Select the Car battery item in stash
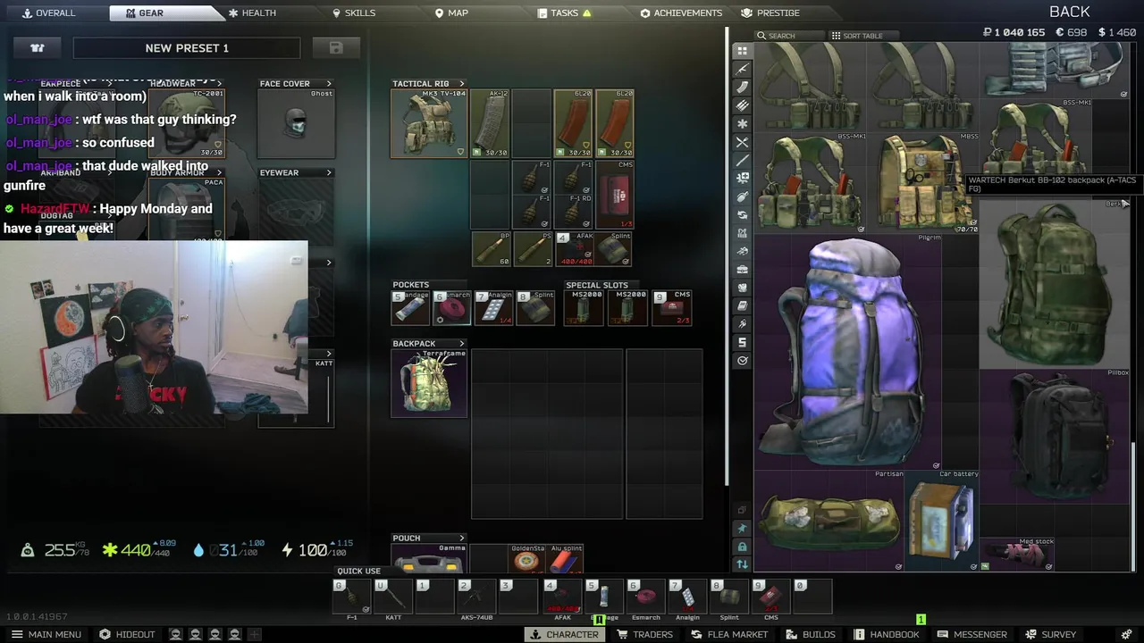This screenshot has height=643, width=1144. click(x=941, y=522)
